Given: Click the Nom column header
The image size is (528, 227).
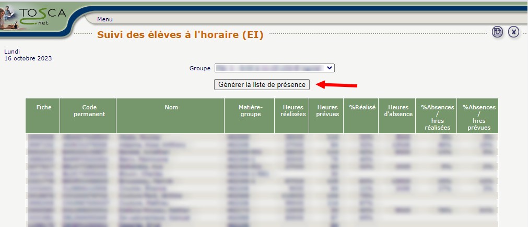Looking at the screenshot, I should pyautogui.click(x=171, y=108).
